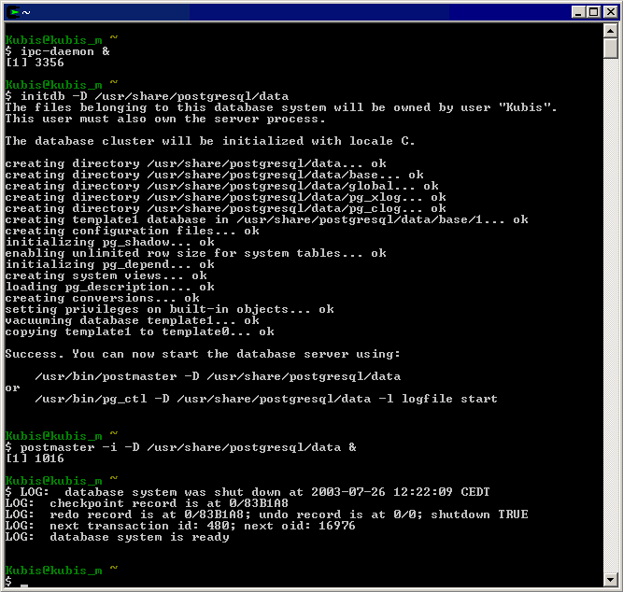Click the vertical scrollbar thumb
This screenshot has height=592, width=623.
(610, 48)
